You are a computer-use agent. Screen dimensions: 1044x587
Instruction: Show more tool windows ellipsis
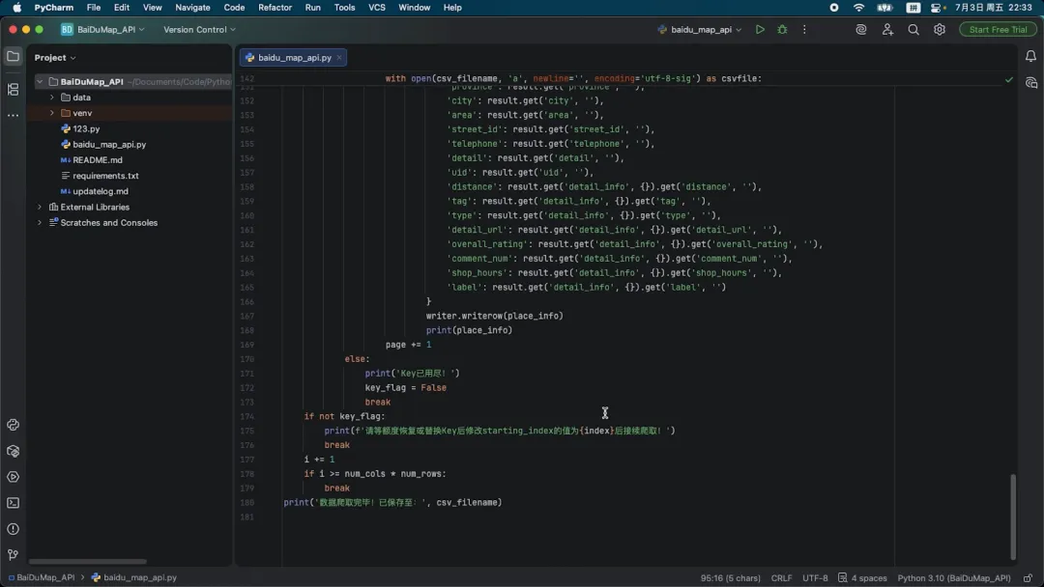(x=13, y=115)
